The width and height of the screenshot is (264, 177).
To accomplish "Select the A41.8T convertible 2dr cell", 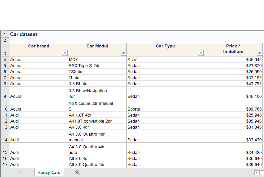I will coord(97,121).
